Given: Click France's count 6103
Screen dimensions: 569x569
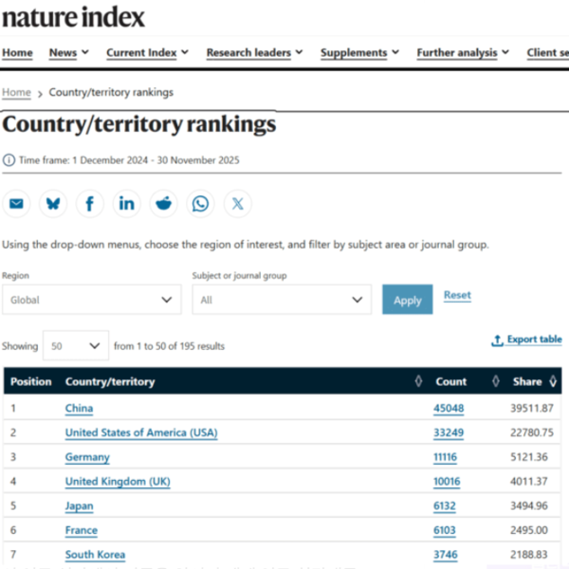Looking at the screenshot, I should point(445,530).
